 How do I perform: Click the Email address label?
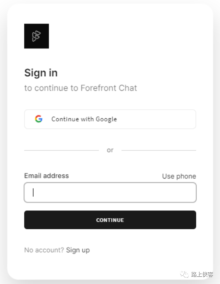(46, 176)
